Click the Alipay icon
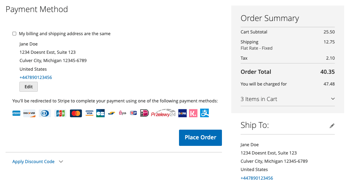349x190 pixels. click(204, 113)
